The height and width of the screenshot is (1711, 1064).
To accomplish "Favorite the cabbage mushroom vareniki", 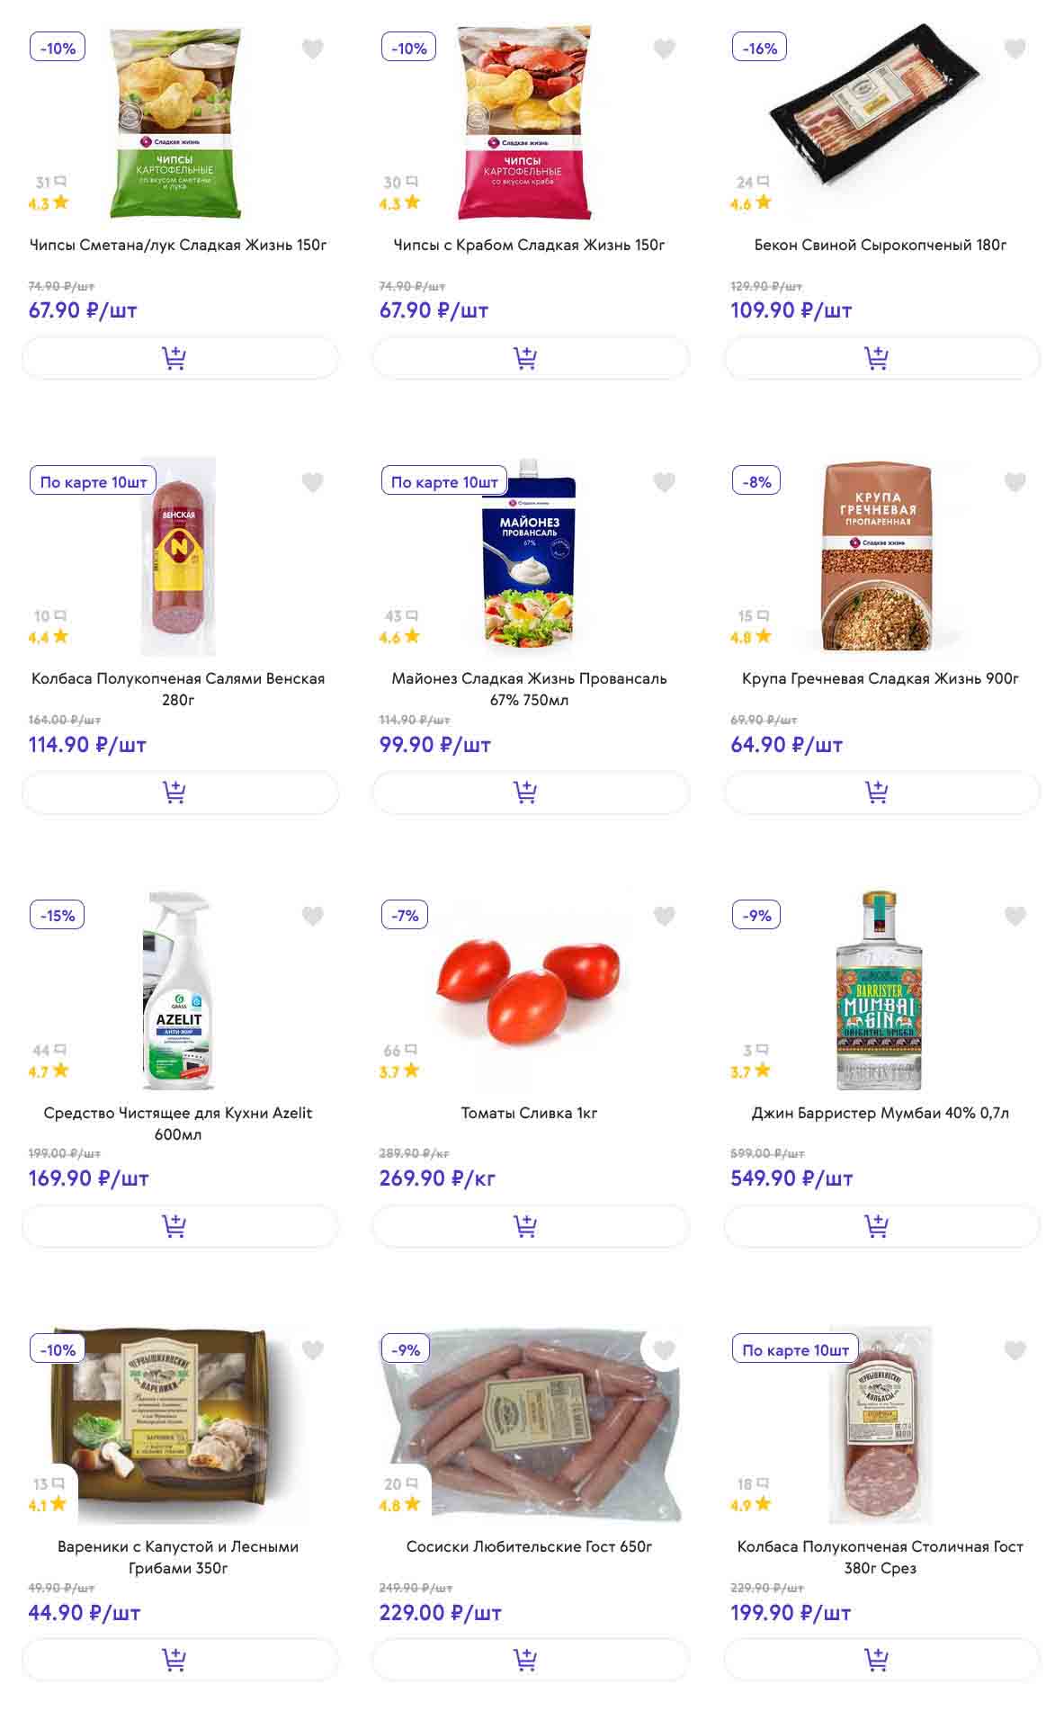I will (312, 1349).
